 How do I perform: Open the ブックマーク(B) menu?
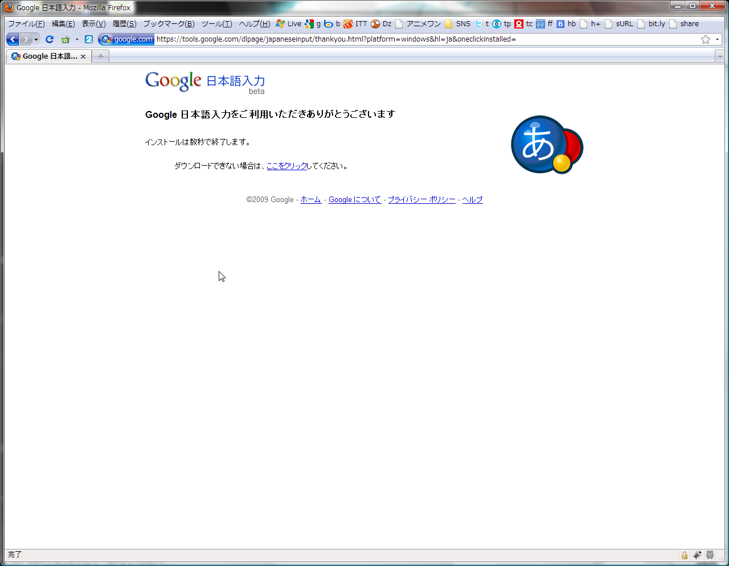169,24
